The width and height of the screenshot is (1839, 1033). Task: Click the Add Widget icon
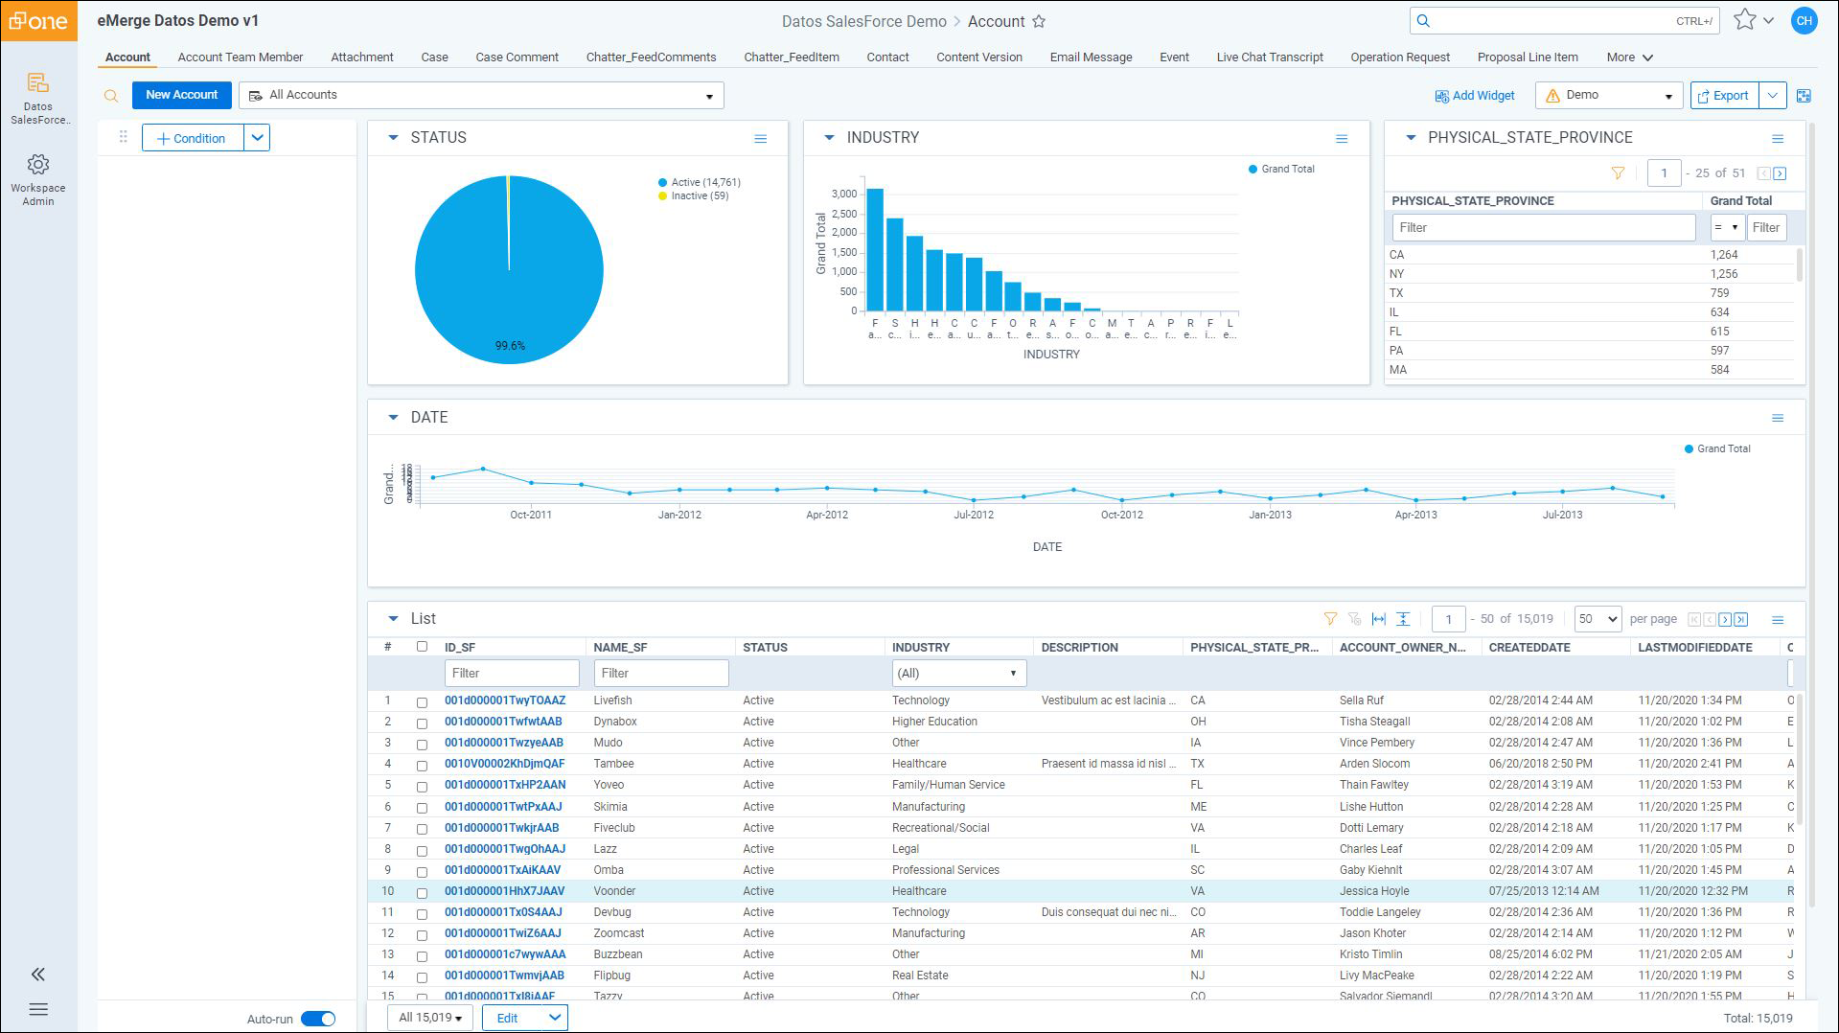click(x=1441, y=96)
